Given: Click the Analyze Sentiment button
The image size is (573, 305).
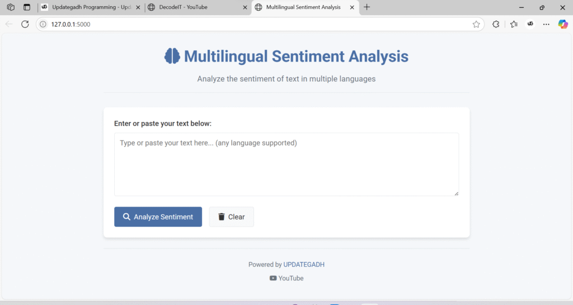Looking at the screenshot, I should click(x=158, y=217).
